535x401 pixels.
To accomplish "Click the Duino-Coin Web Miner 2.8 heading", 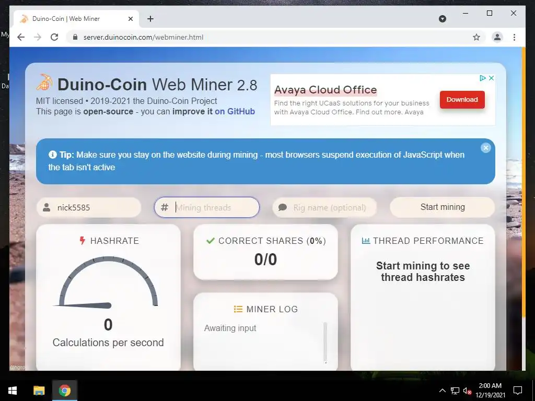I will tap(157, 85).
